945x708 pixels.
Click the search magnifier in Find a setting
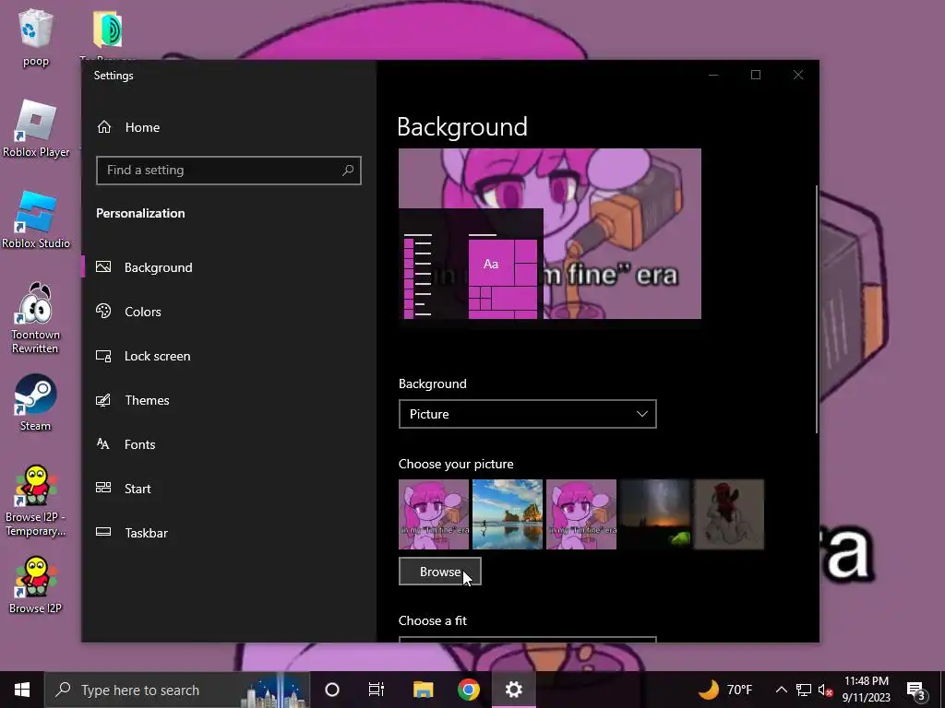click(x=348, y=171)
